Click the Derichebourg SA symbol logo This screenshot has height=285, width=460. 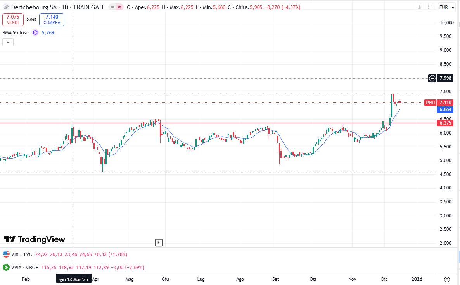coord(5,7)
